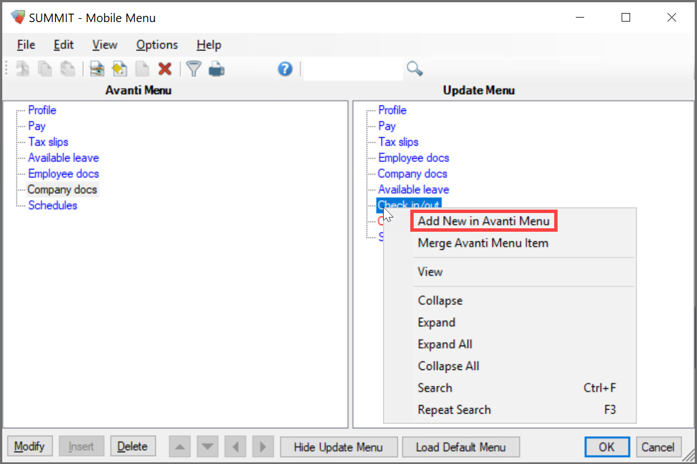Choose Collapse All in context menu
Image resolution: width=697 pixels, height=464 pixels.
448,366
